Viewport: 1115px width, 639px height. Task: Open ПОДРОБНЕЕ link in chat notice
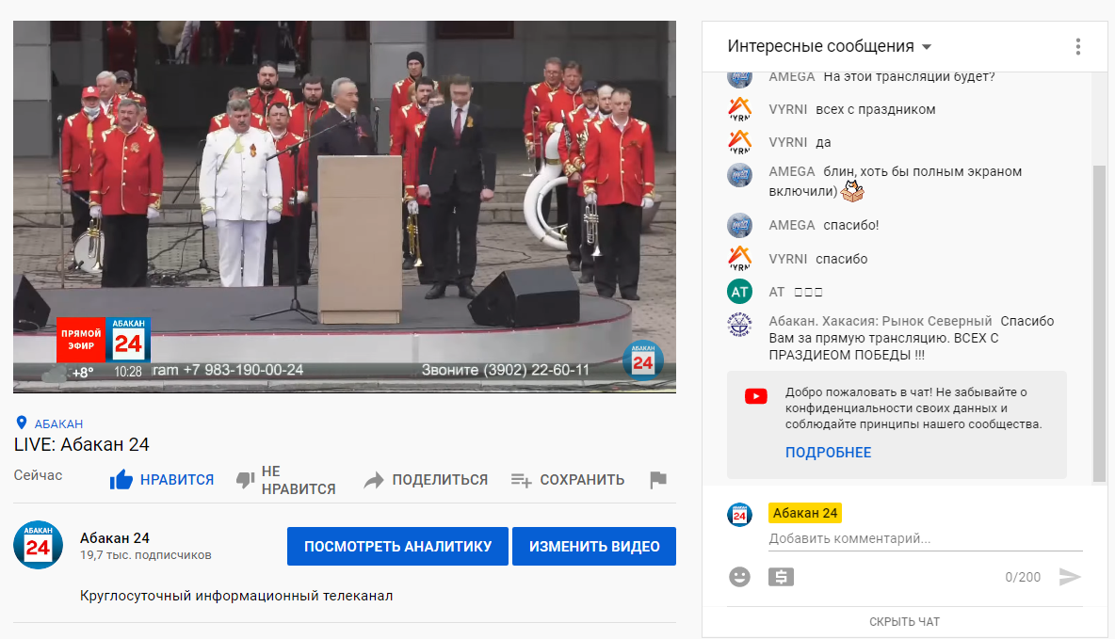pos(828,452)
